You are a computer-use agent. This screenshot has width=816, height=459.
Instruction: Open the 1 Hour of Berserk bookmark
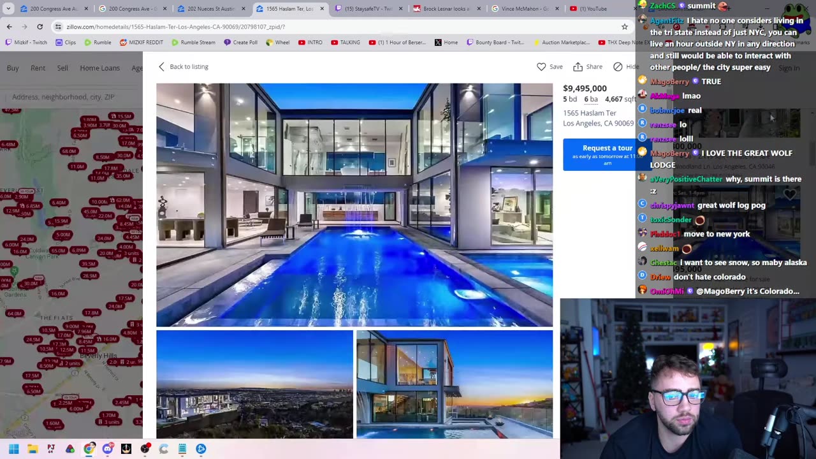click(398, 43)
